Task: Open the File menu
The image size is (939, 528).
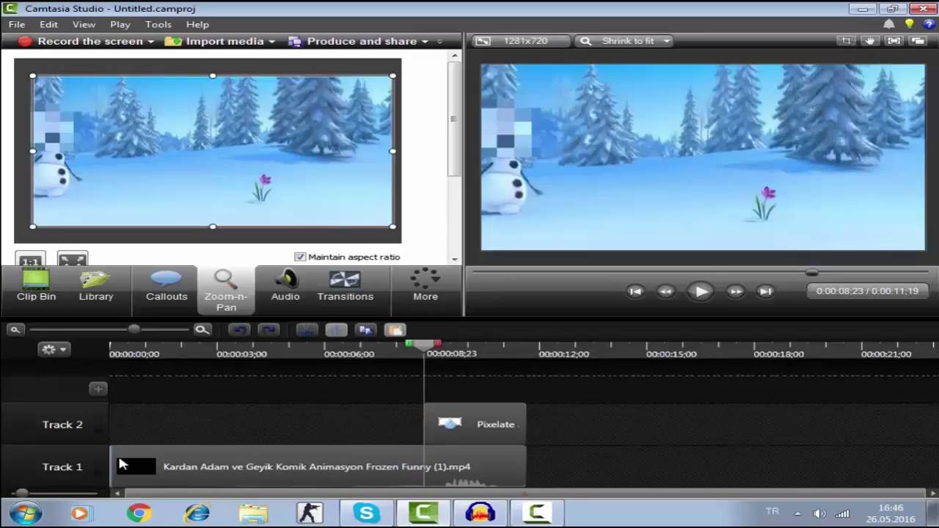Action: pos(17,24)
